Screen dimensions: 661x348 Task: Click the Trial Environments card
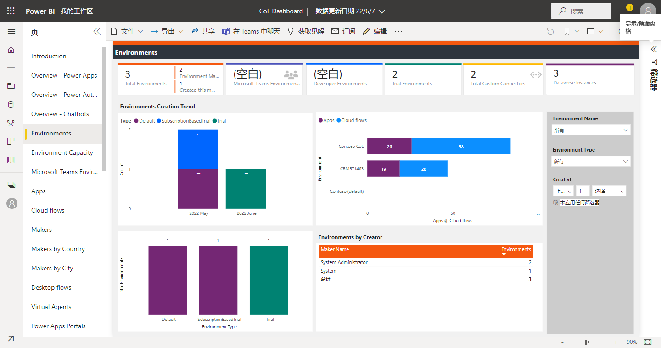[423, 79]
